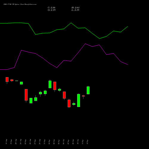This screenshot has width=149, height=149.
Task: Click the "01 Sep" date axis label
Action: click(x=49, y=142)
